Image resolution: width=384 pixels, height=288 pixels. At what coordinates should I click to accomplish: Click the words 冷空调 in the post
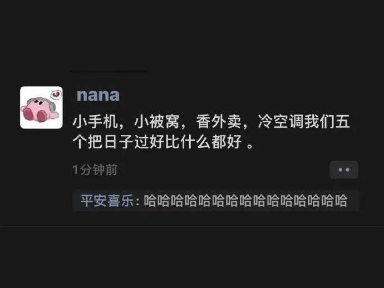click(x=280, y=122)
